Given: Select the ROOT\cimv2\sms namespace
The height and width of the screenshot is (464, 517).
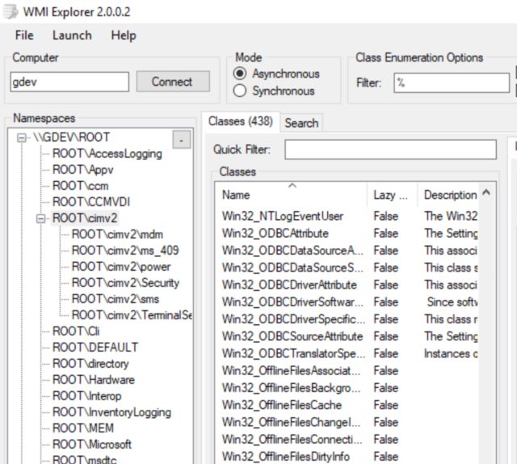Looking at the screenshot, I should click(x=116, y=299).
